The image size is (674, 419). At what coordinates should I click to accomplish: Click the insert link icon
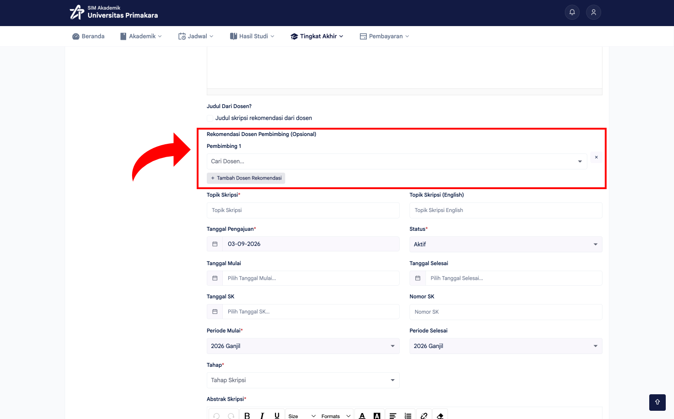tap(424, 415)
